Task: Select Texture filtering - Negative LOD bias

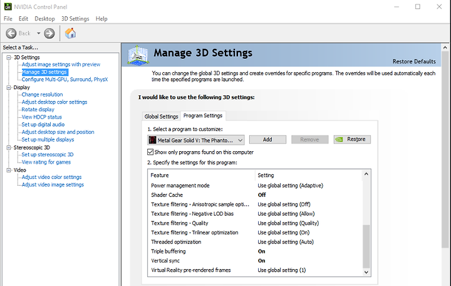Action: point(255,214)
